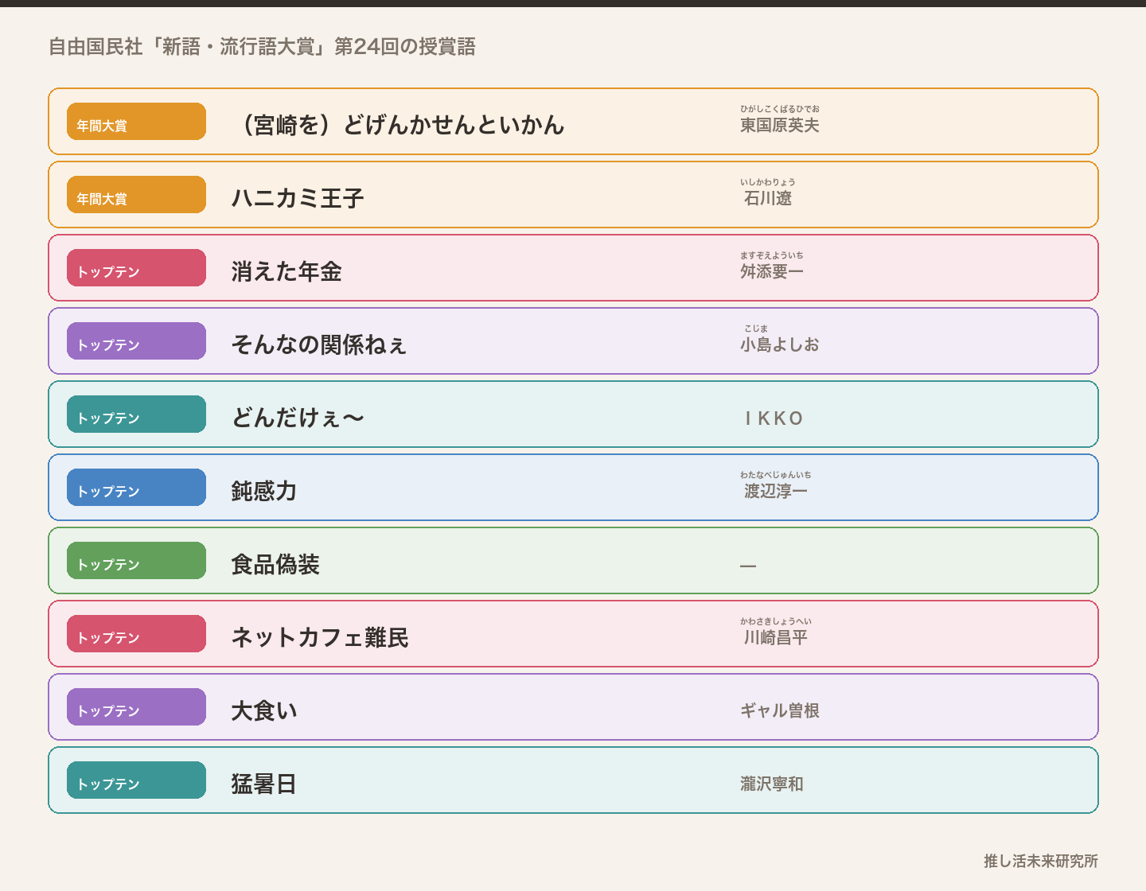Image resolution: width=1146 pixels, height=891 pixels.
Task: Click the name 瀧沢寧和
Action: point(772,784)
